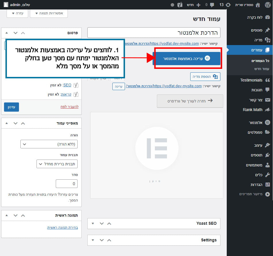Open the page template (תבנית עמוד) dropdown
The image size is (273, 256).
click(x=57, y=164)
